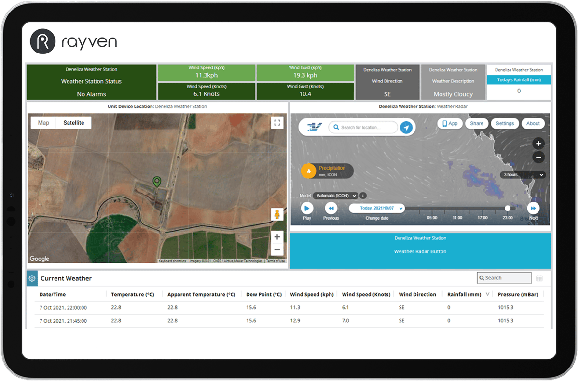Viewport: 579px width, 381px height.
Task: Select Satellite view type
Action: click(74, 123)
